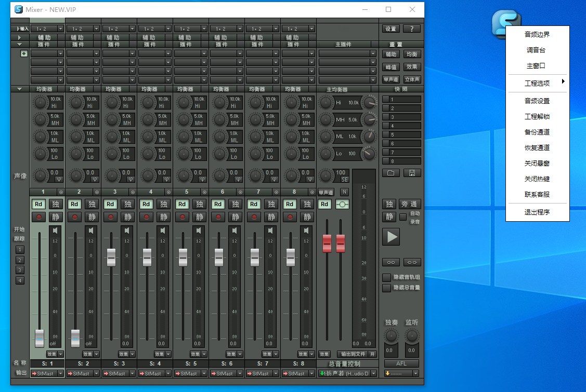
Task: Click the master stereo link icon beside Rd
Action: point(342,204)
